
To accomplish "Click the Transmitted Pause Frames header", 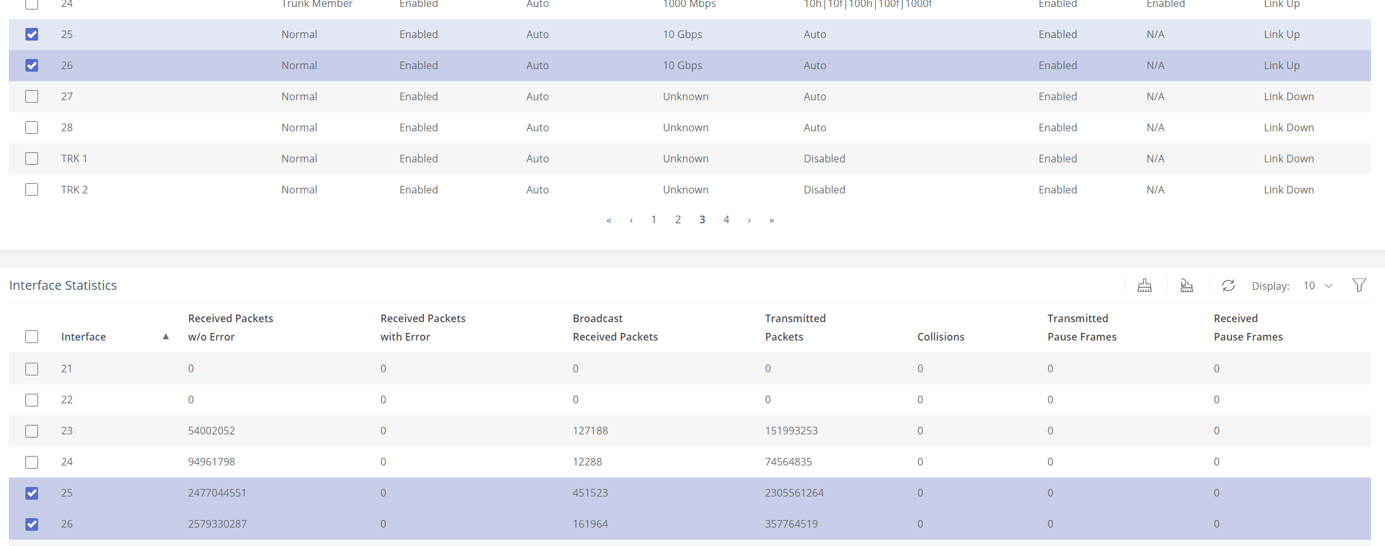I will (x=1082, y=327).
